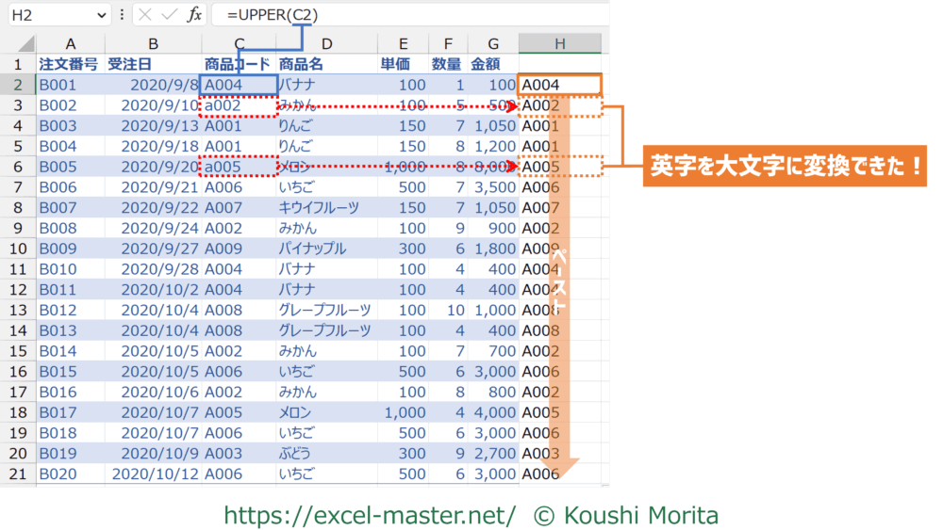Screen dimensions: 943x530
Task: Click the Cancel X icon in formula bar
Action: (144, 14)
